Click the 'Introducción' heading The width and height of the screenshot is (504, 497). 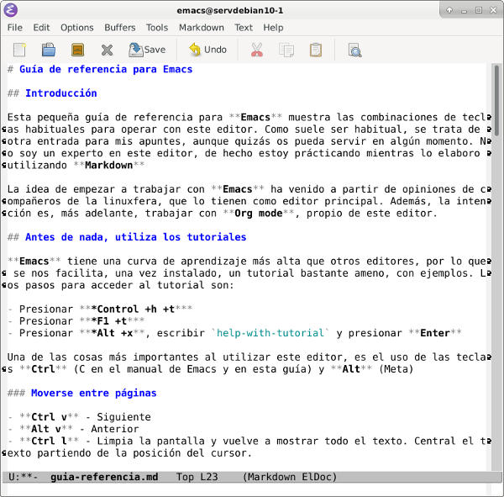click(61, 93)
